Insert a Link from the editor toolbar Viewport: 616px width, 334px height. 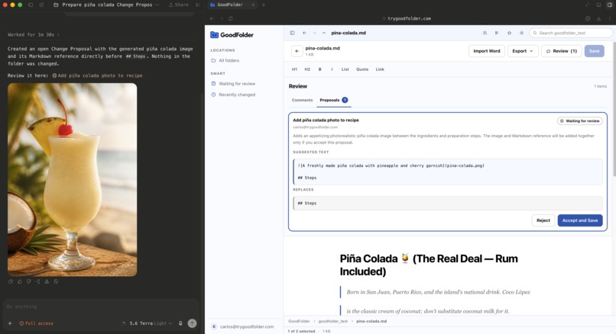(x=380, y=69)
